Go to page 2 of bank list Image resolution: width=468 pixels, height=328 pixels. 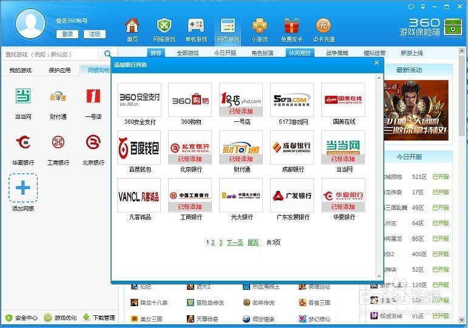tap(213, 243)
